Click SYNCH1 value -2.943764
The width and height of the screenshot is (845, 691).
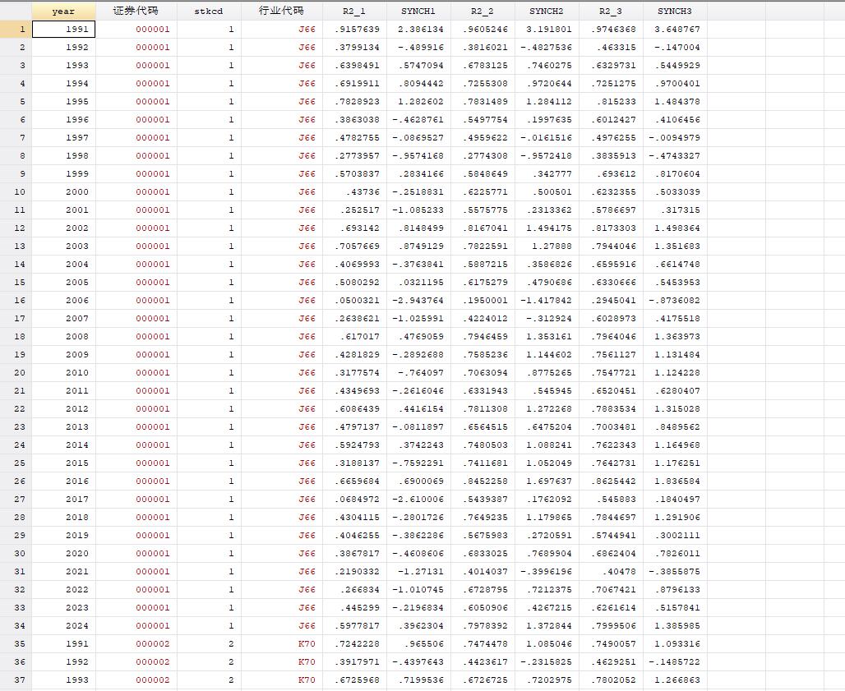(x=418, y=301)
